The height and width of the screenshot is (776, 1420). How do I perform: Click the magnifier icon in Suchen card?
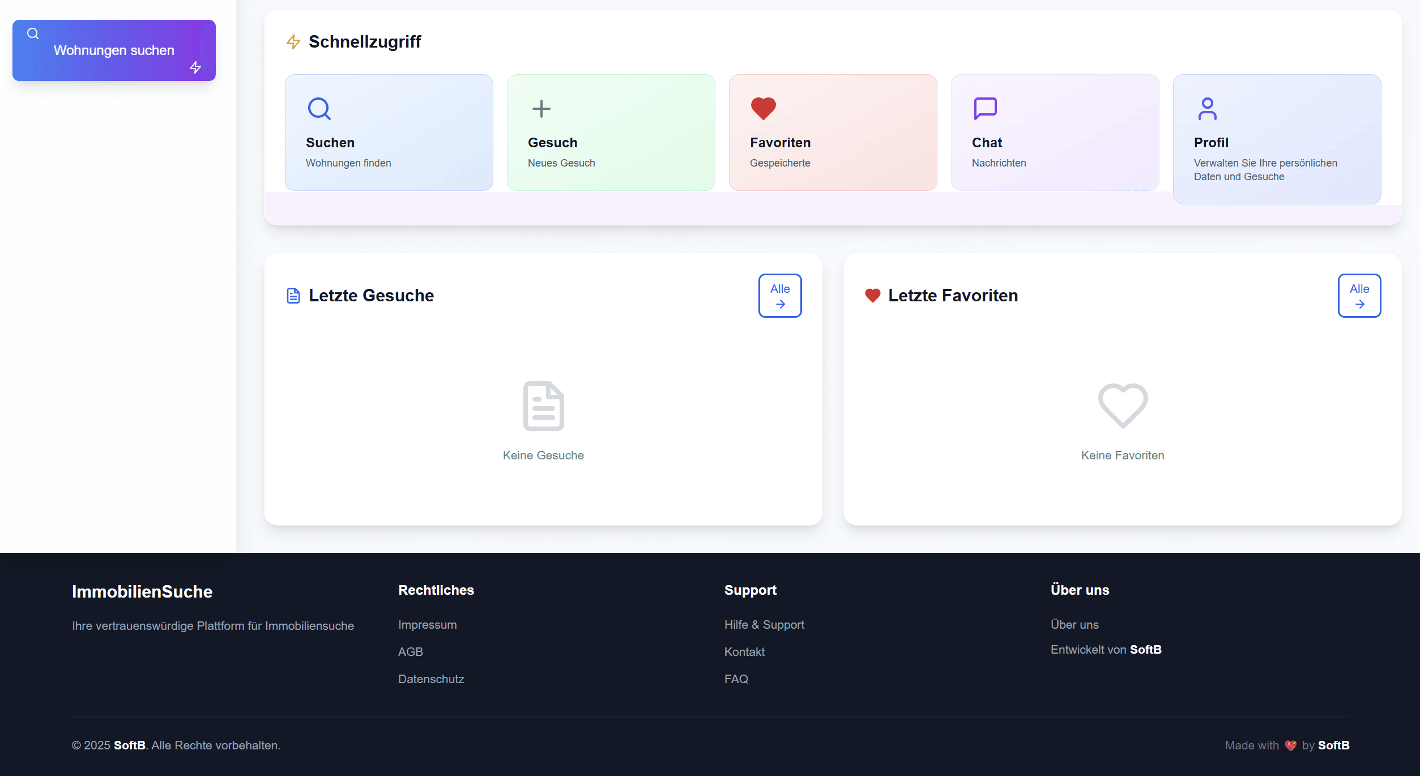(319, 108)
